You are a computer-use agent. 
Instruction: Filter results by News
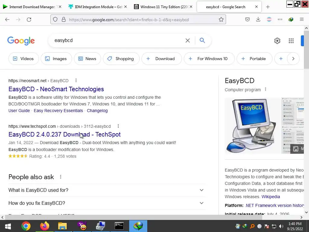pos(87,59)
